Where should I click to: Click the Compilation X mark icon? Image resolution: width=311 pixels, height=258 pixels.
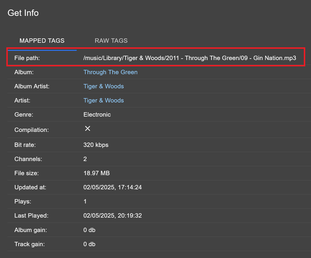88,129
